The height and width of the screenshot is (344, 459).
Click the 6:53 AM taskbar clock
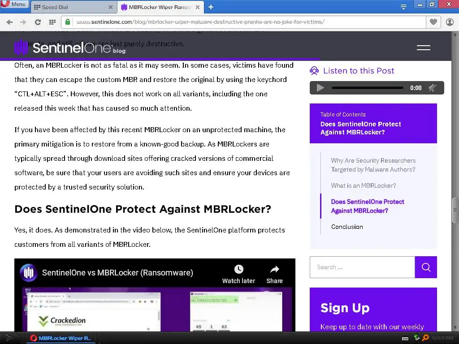tap(443, 338)
